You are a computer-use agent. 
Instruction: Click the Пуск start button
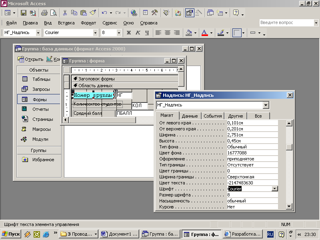point(11,234)
